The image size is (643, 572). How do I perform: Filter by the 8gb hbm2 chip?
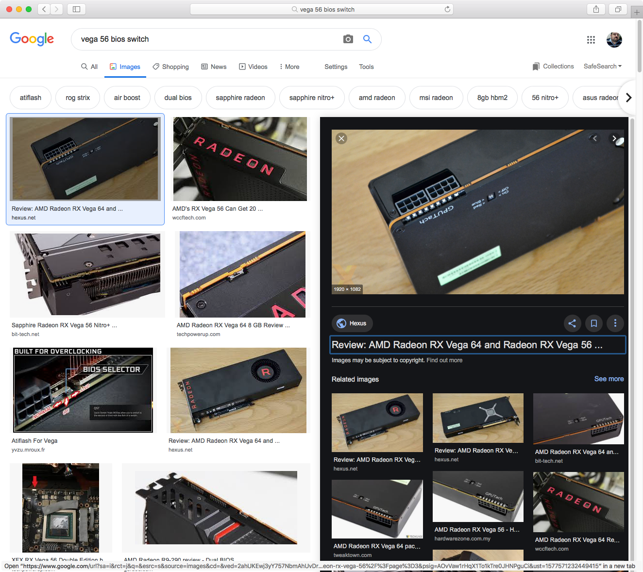[492, 98]
